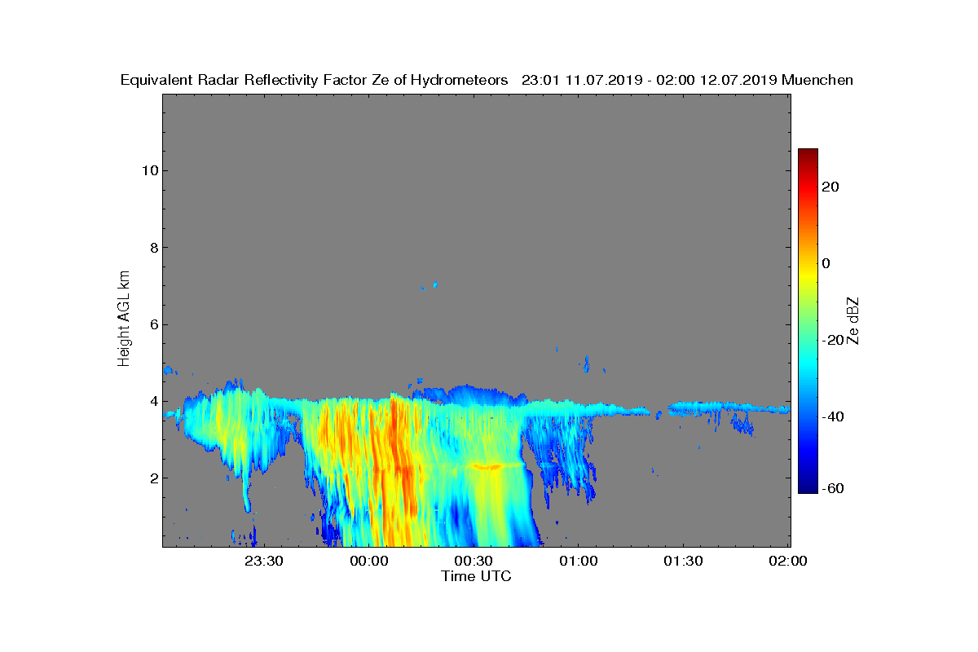Click the colorbar value -60
This screenshot has width=978, height=652.
click(x=831, y=488)
